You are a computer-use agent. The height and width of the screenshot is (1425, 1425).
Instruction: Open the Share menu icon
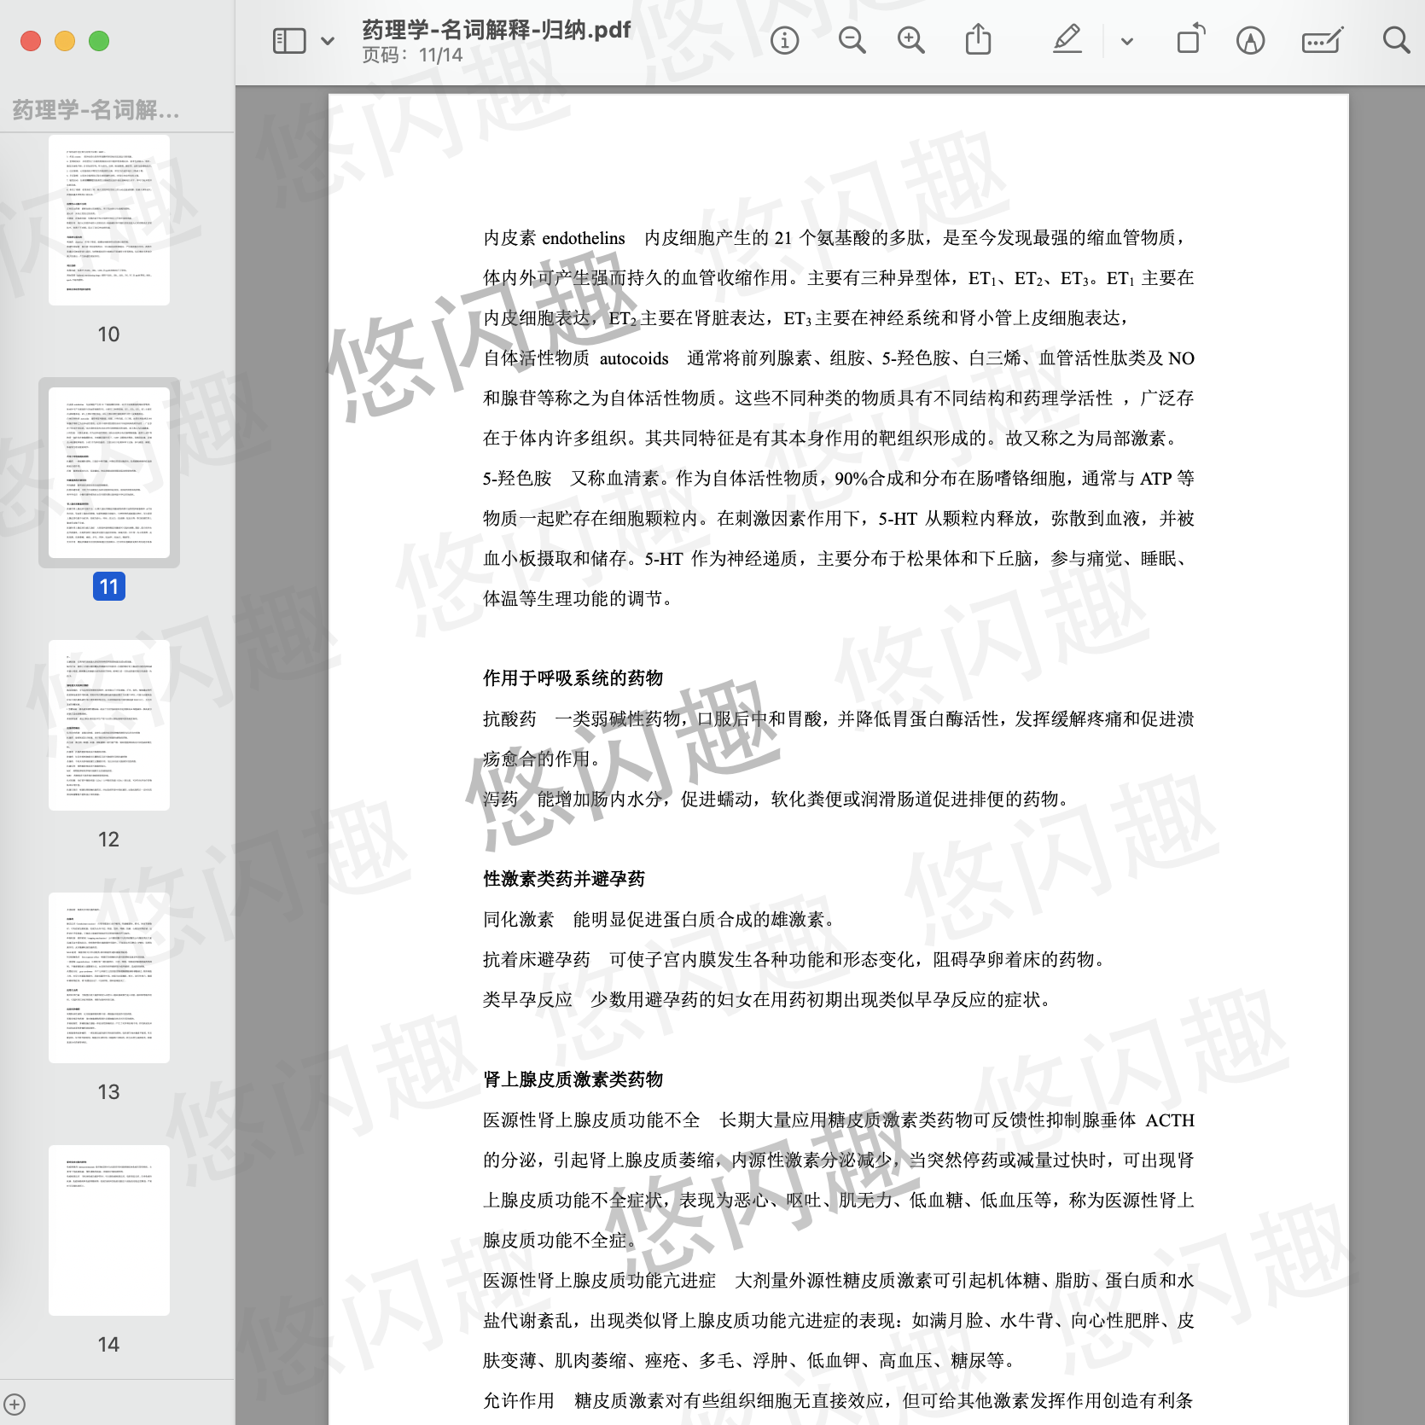pyautogui.click(x=978, y=40)
